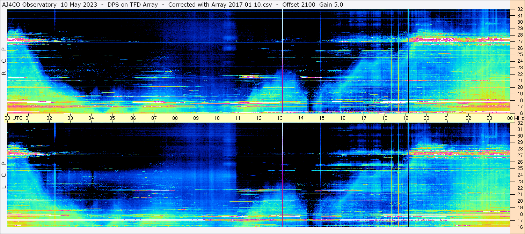Select the 01 hour mark on time axis

click(28, 118)
